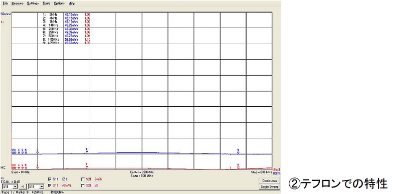Open the Tools menu
The width and height of the screenshot is (396, 194).
46,4
